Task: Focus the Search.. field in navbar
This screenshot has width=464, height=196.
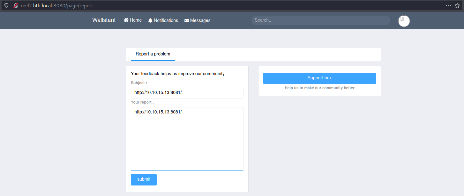Action: pos(320,20)
